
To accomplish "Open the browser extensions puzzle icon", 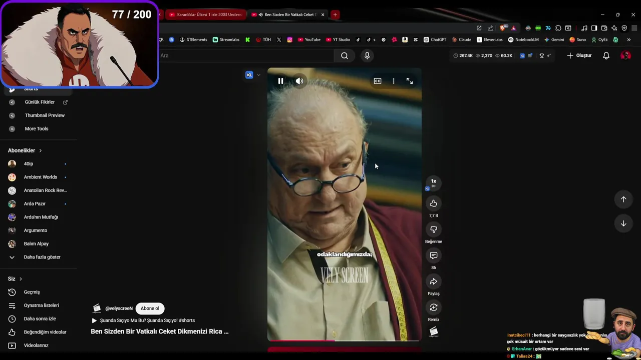I will 558,28.
